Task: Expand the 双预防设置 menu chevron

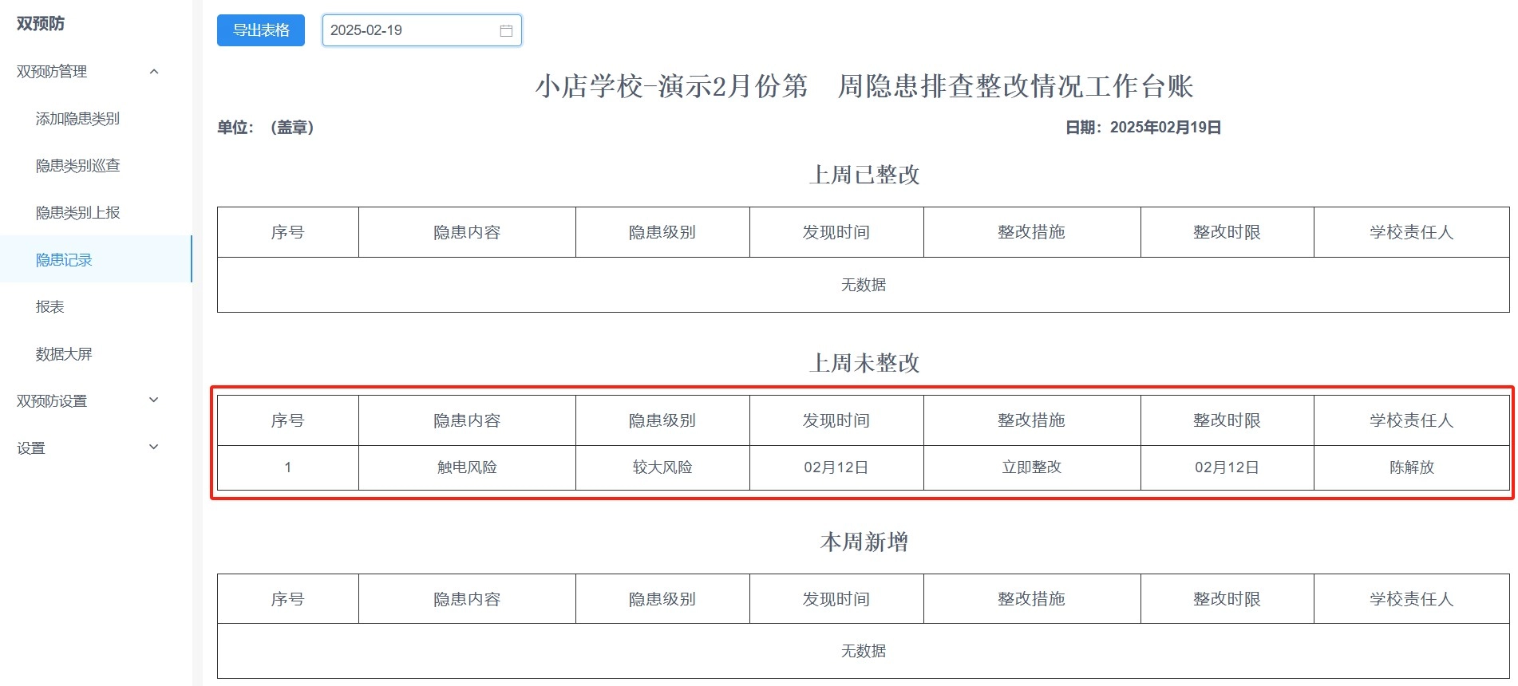Action: 154,400
